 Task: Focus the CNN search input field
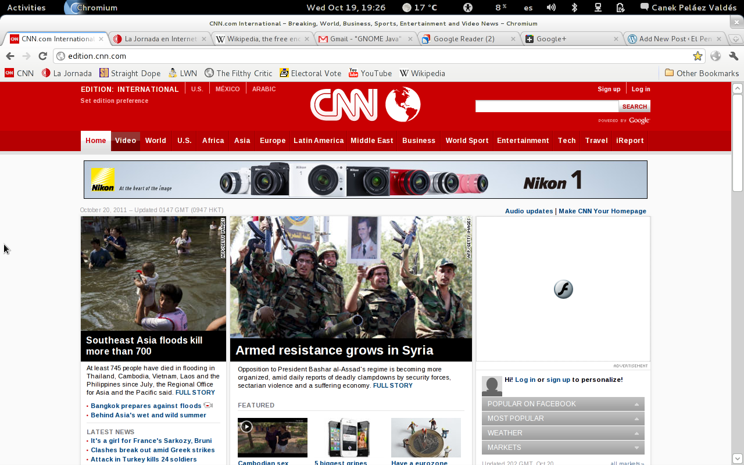pyautogui.click(x=547, y=106)
